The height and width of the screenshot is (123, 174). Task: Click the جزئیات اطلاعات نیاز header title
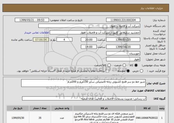pos(152,8)
